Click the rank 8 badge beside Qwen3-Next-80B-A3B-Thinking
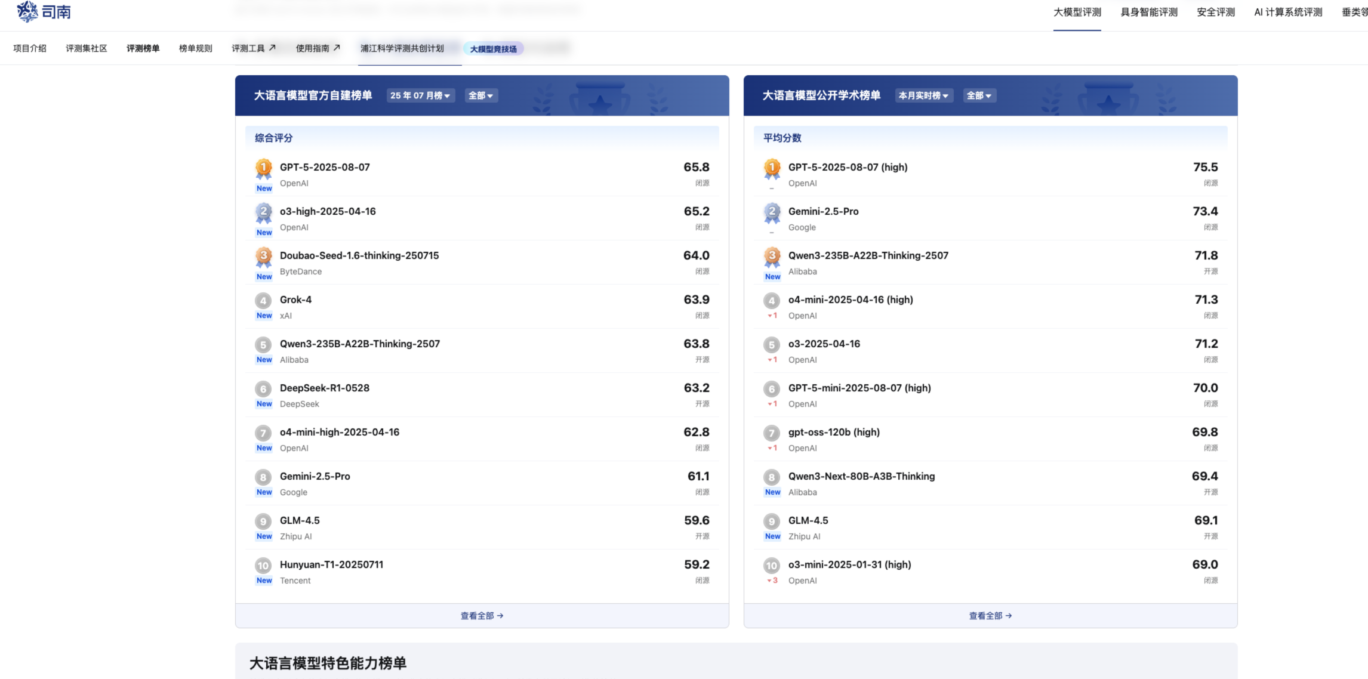This screenshot has width=1368, height=679. (x=772, y=477)
